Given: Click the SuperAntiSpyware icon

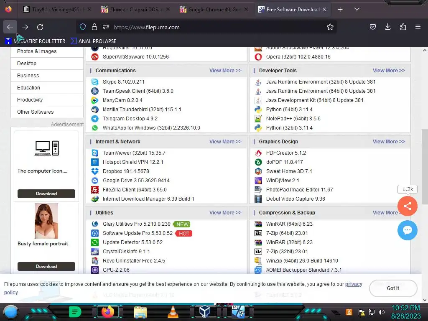Looking at the screenshot, I should [x=95, y=57].
